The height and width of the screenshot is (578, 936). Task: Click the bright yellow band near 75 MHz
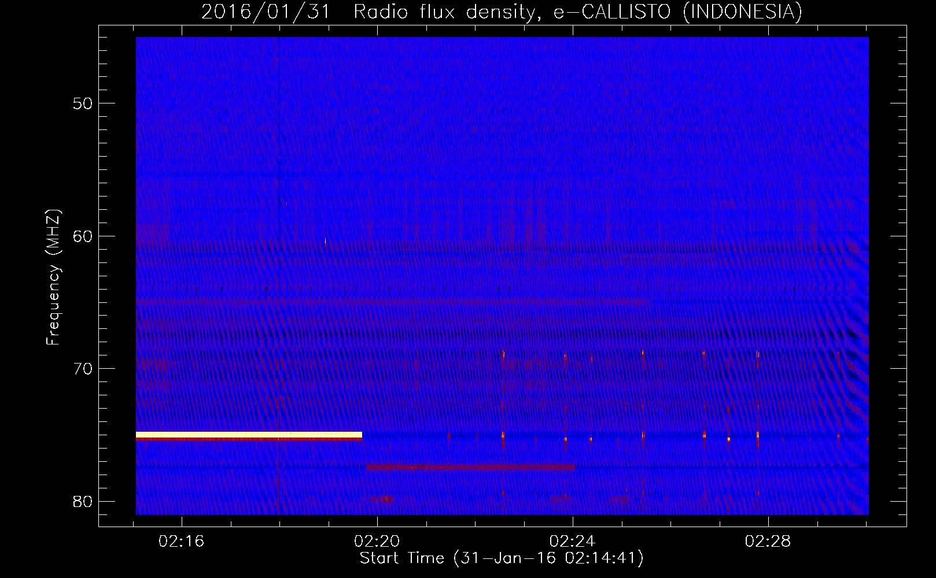(249, 435)
